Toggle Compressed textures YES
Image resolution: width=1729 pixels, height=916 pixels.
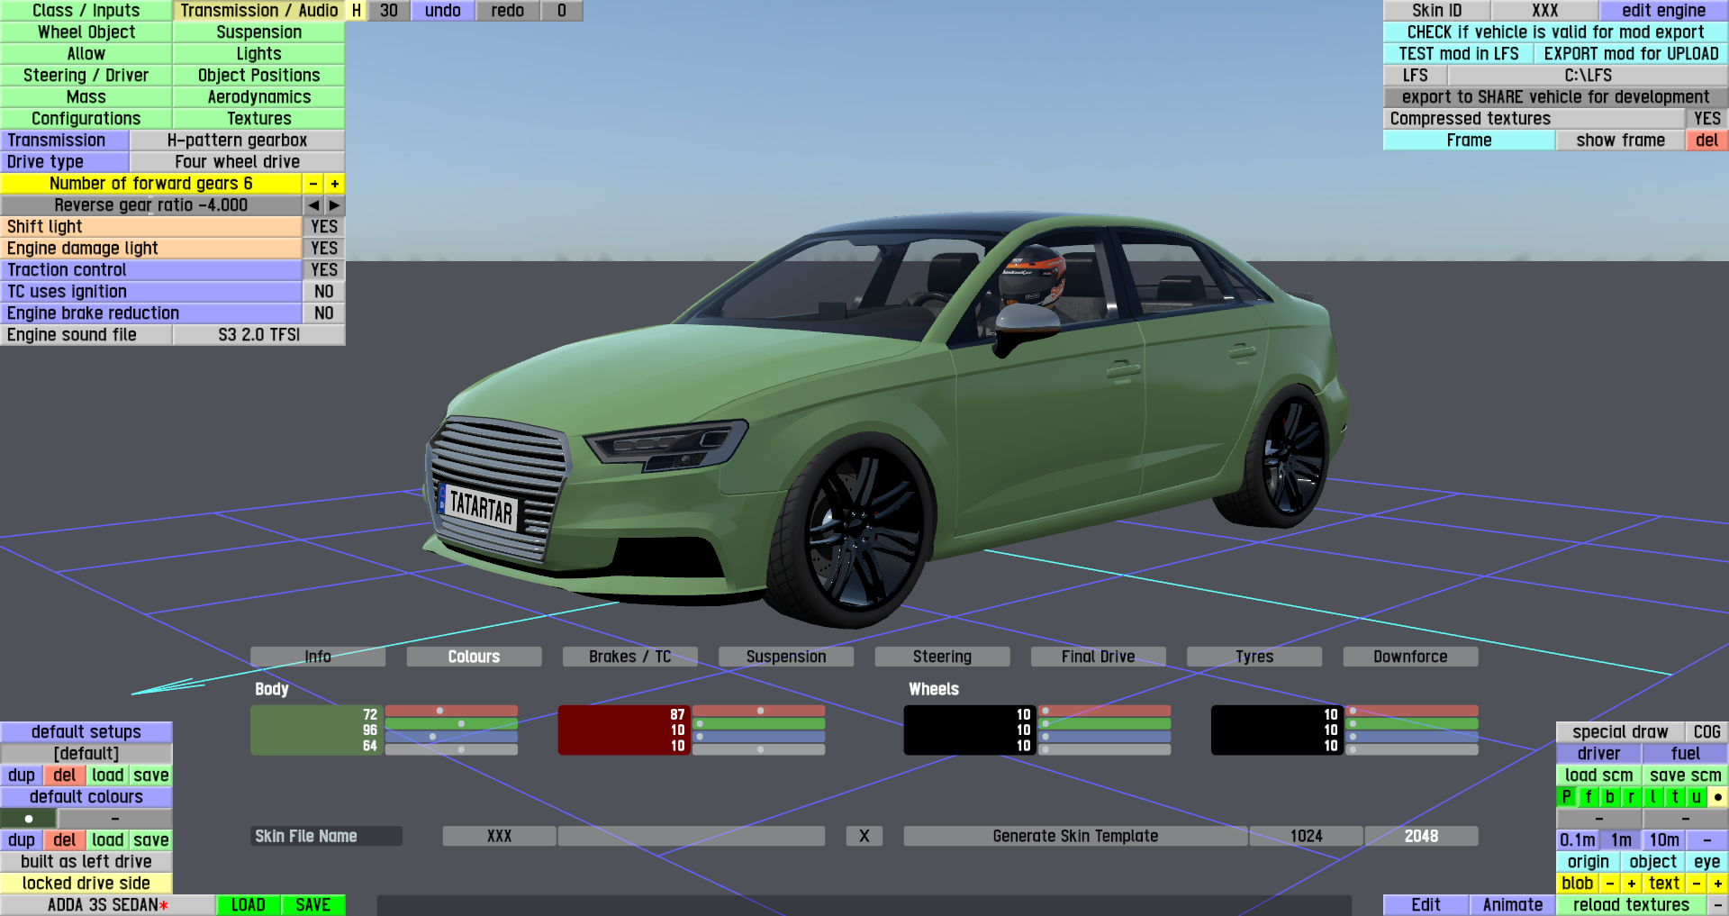[1707, 119]
